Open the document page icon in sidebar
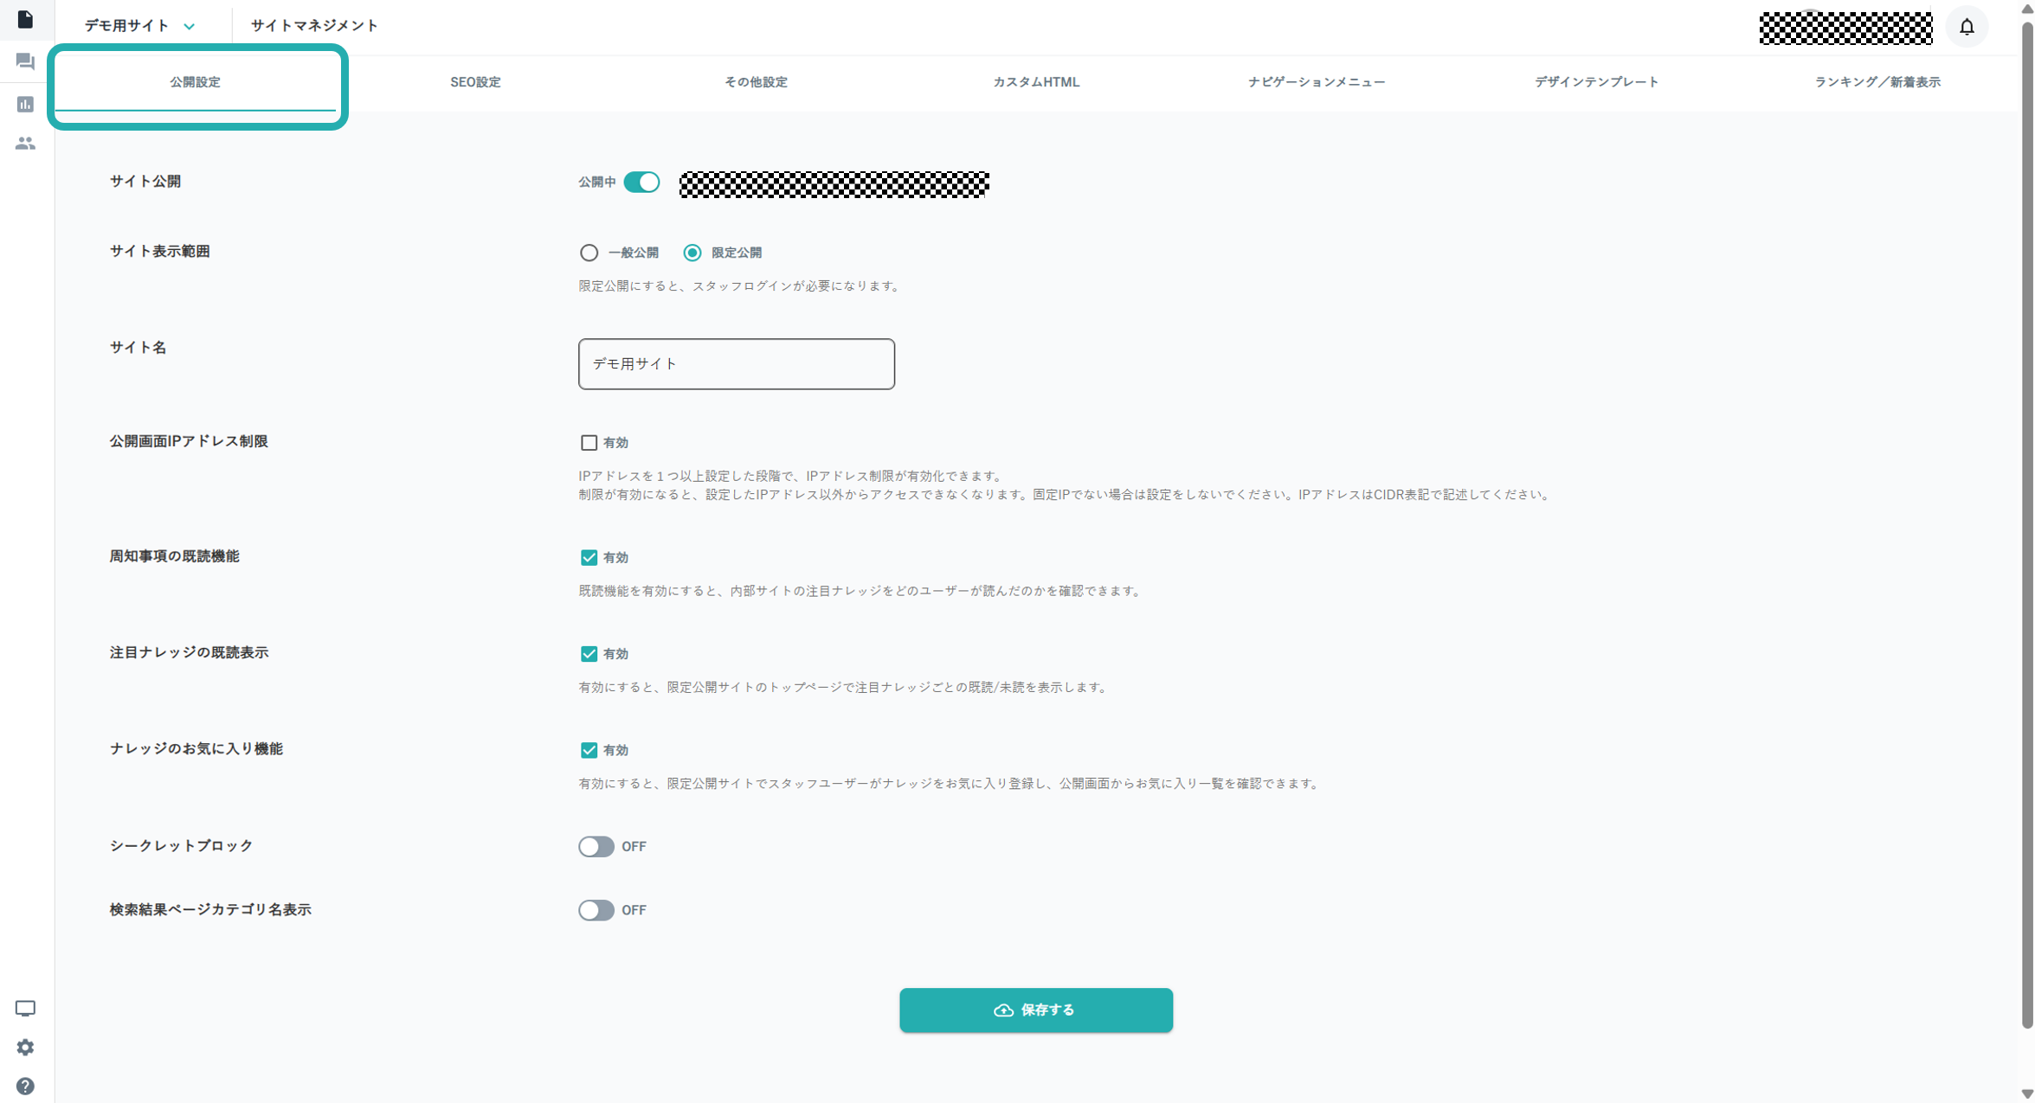This screenshot has width=2035, height=1103. pos(25,20)
